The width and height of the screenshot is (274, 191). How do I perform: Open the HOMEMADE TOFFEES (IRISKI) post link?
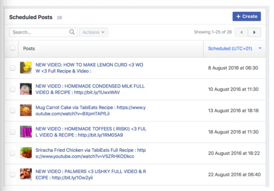click(x=91, y=132)
